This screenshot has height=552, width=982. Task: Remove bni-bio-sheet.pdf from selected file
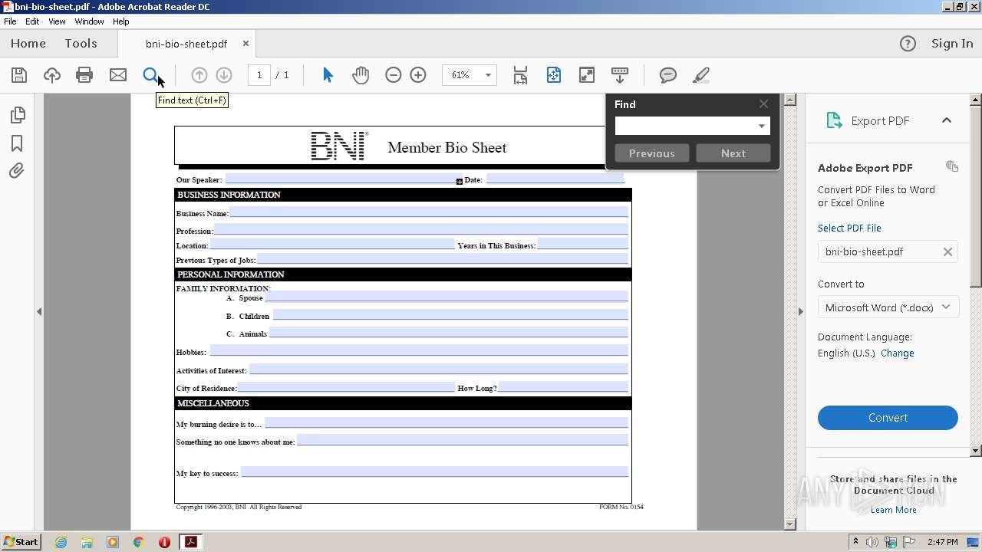coord(947,251)
